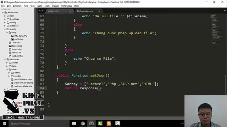This screenshot has height=127, width=227.
Task: Open the File menu
Action: pos(3,6)
